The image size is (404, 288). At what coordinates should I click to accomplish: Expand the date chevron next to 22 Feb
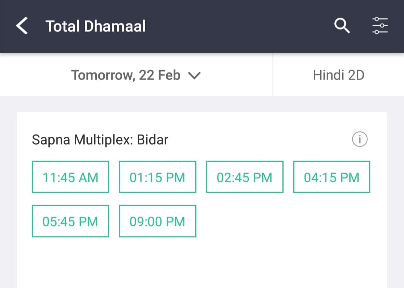click(x=194, y=76)
